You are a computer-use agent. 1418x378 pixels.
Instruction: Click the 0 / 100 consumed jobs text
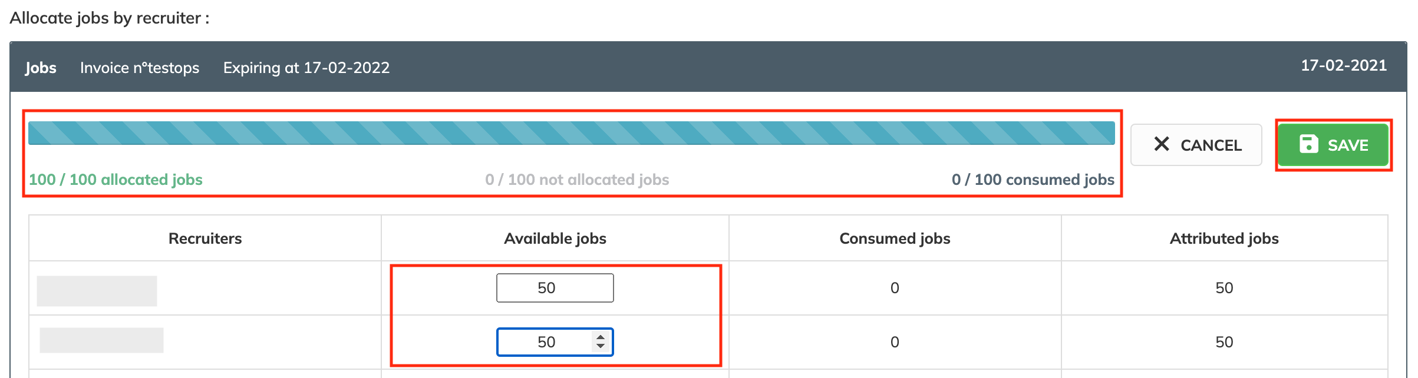1033,180
